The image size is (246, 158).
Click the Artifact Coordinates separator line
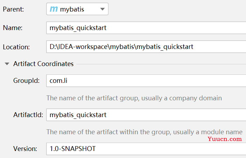coord(161,64)
